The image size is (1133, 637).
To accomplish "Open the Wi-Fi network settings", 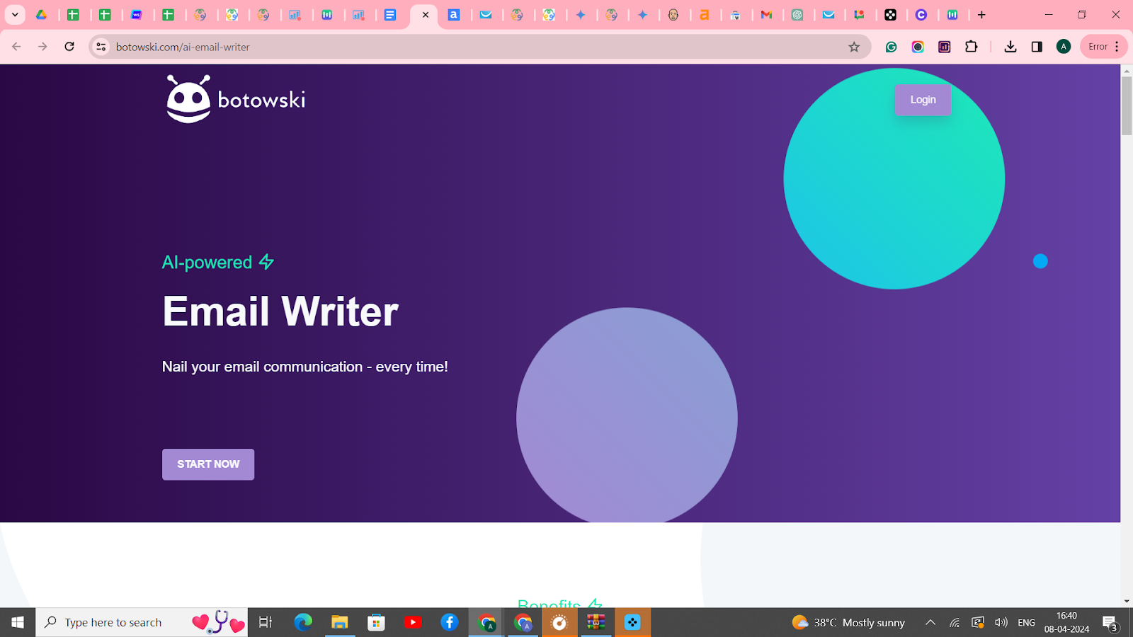I will tap(955, 622).
